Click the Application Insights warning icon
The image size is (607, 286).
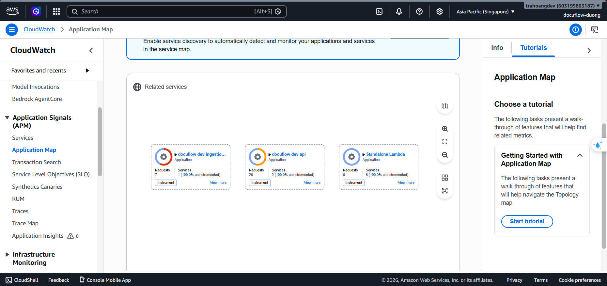[70, 236]
